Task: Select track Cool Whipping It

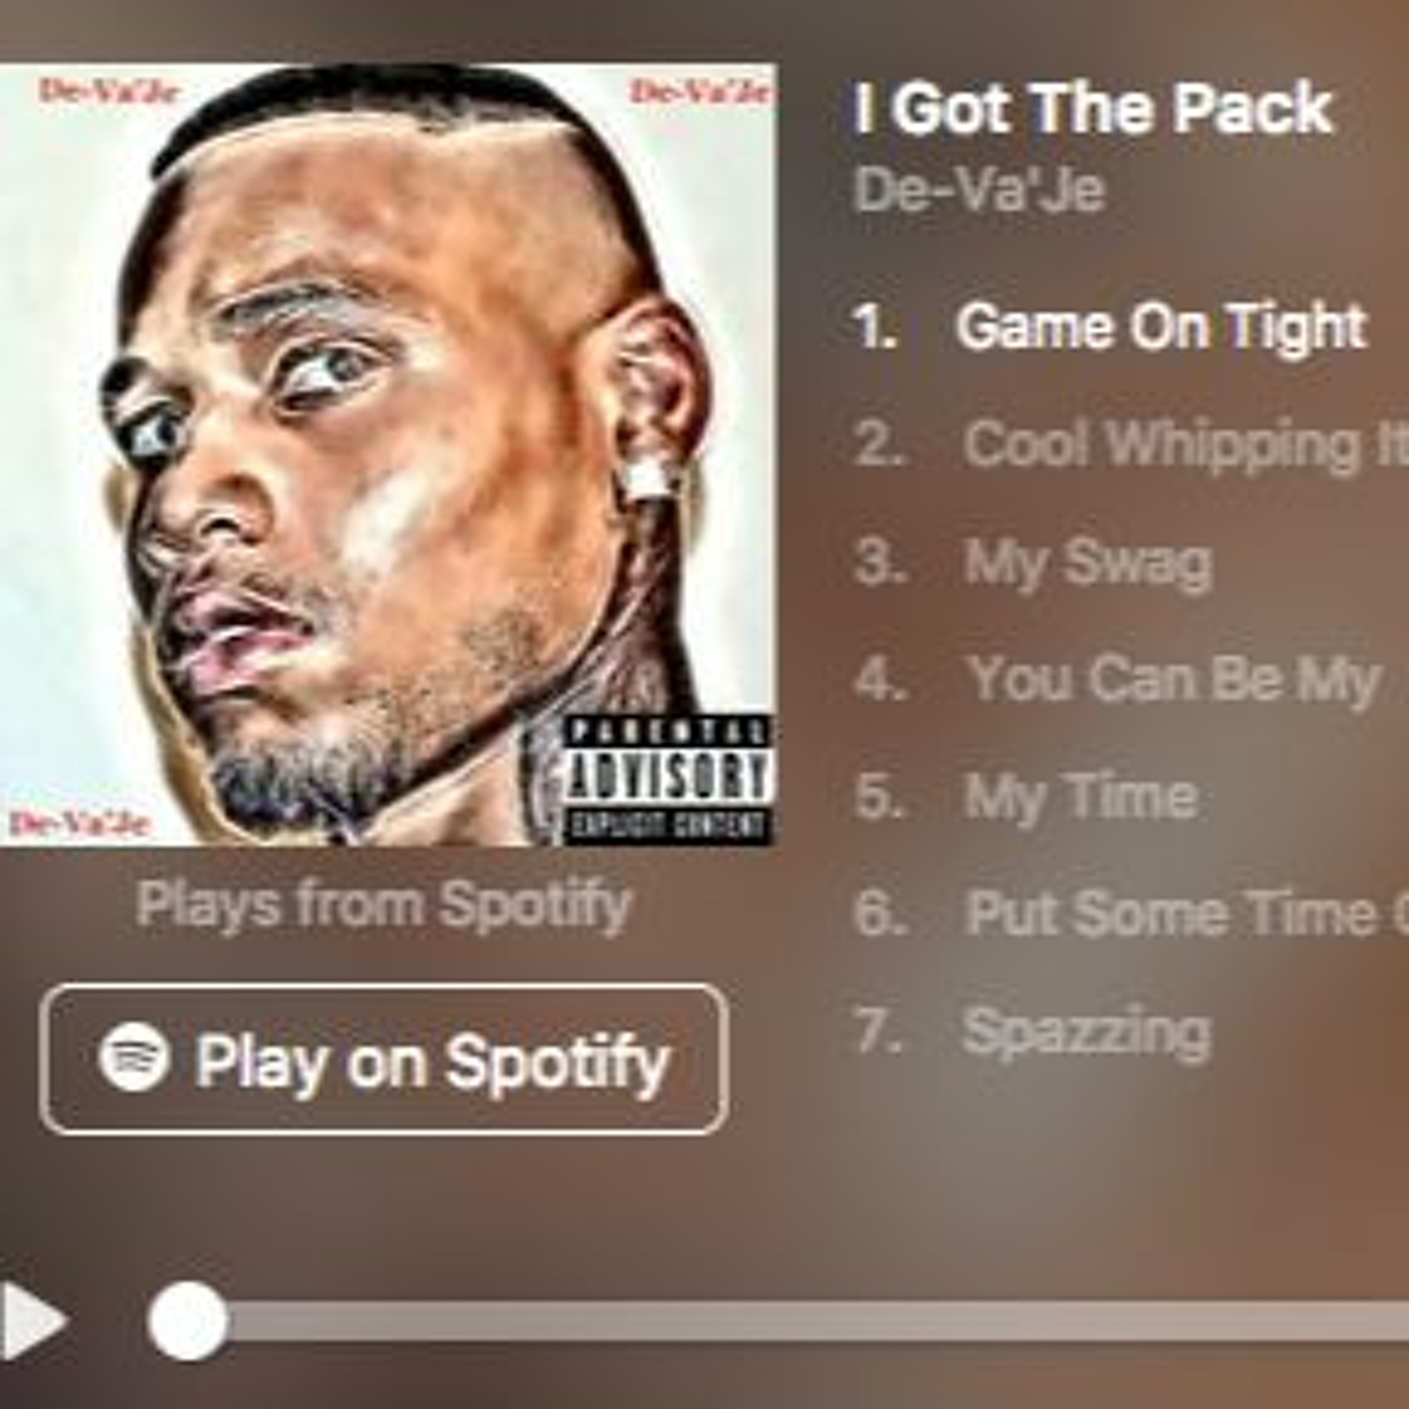Action: (1185, 445)
